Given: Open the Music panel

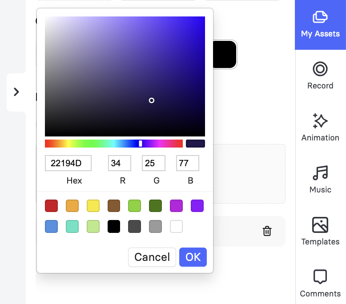Looking at the screenshot, I should point(320,180).
